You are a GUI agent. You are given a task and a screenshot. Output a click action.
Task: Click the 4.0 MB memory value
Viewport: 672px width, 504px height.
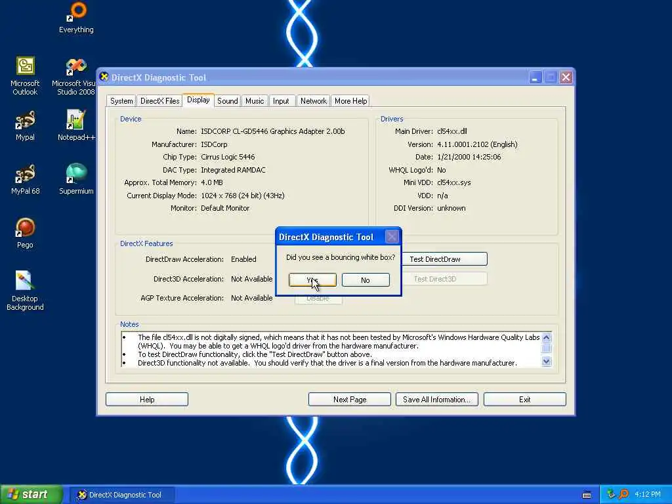212,182
